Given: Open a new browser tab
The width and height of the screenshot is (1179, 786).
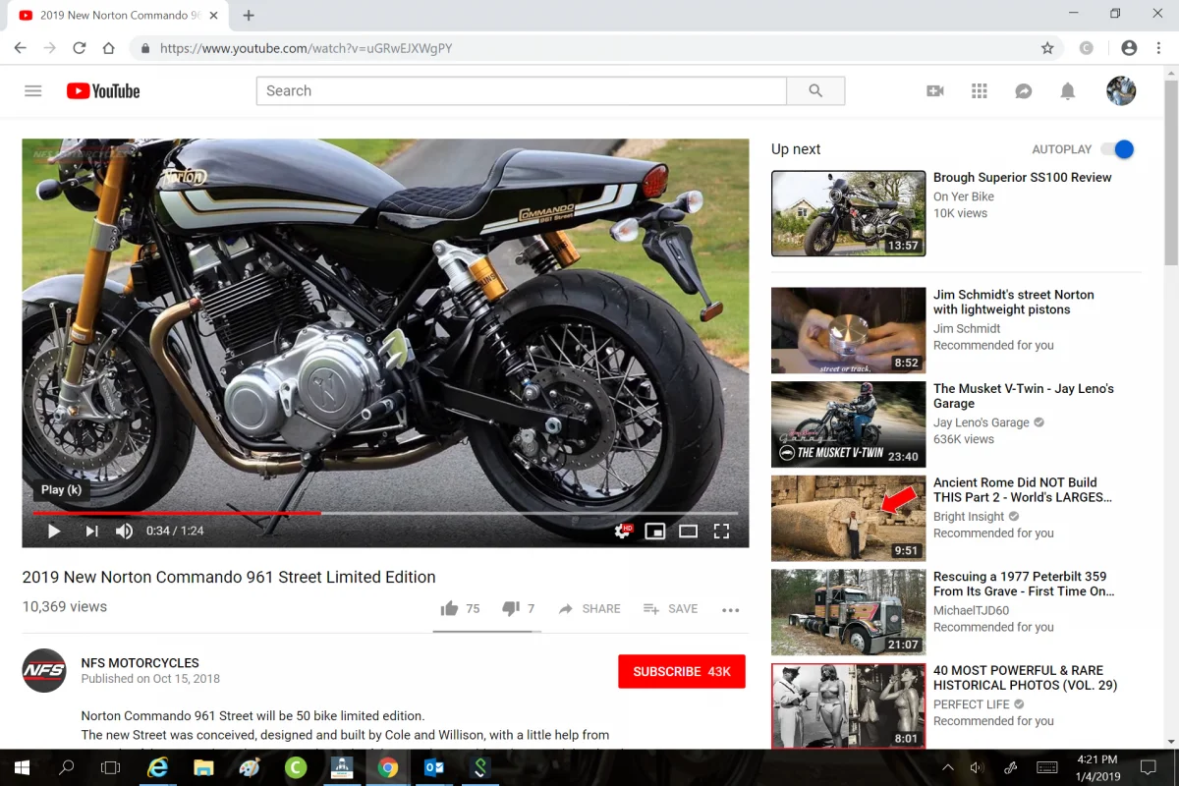Looking at the screenshot, I should [x=249, y=16].
